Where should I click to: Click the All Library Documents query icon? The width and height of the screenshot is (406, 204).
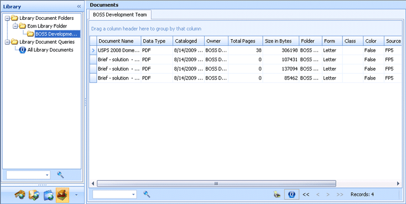pyautogui.click(x=23, y=50)
